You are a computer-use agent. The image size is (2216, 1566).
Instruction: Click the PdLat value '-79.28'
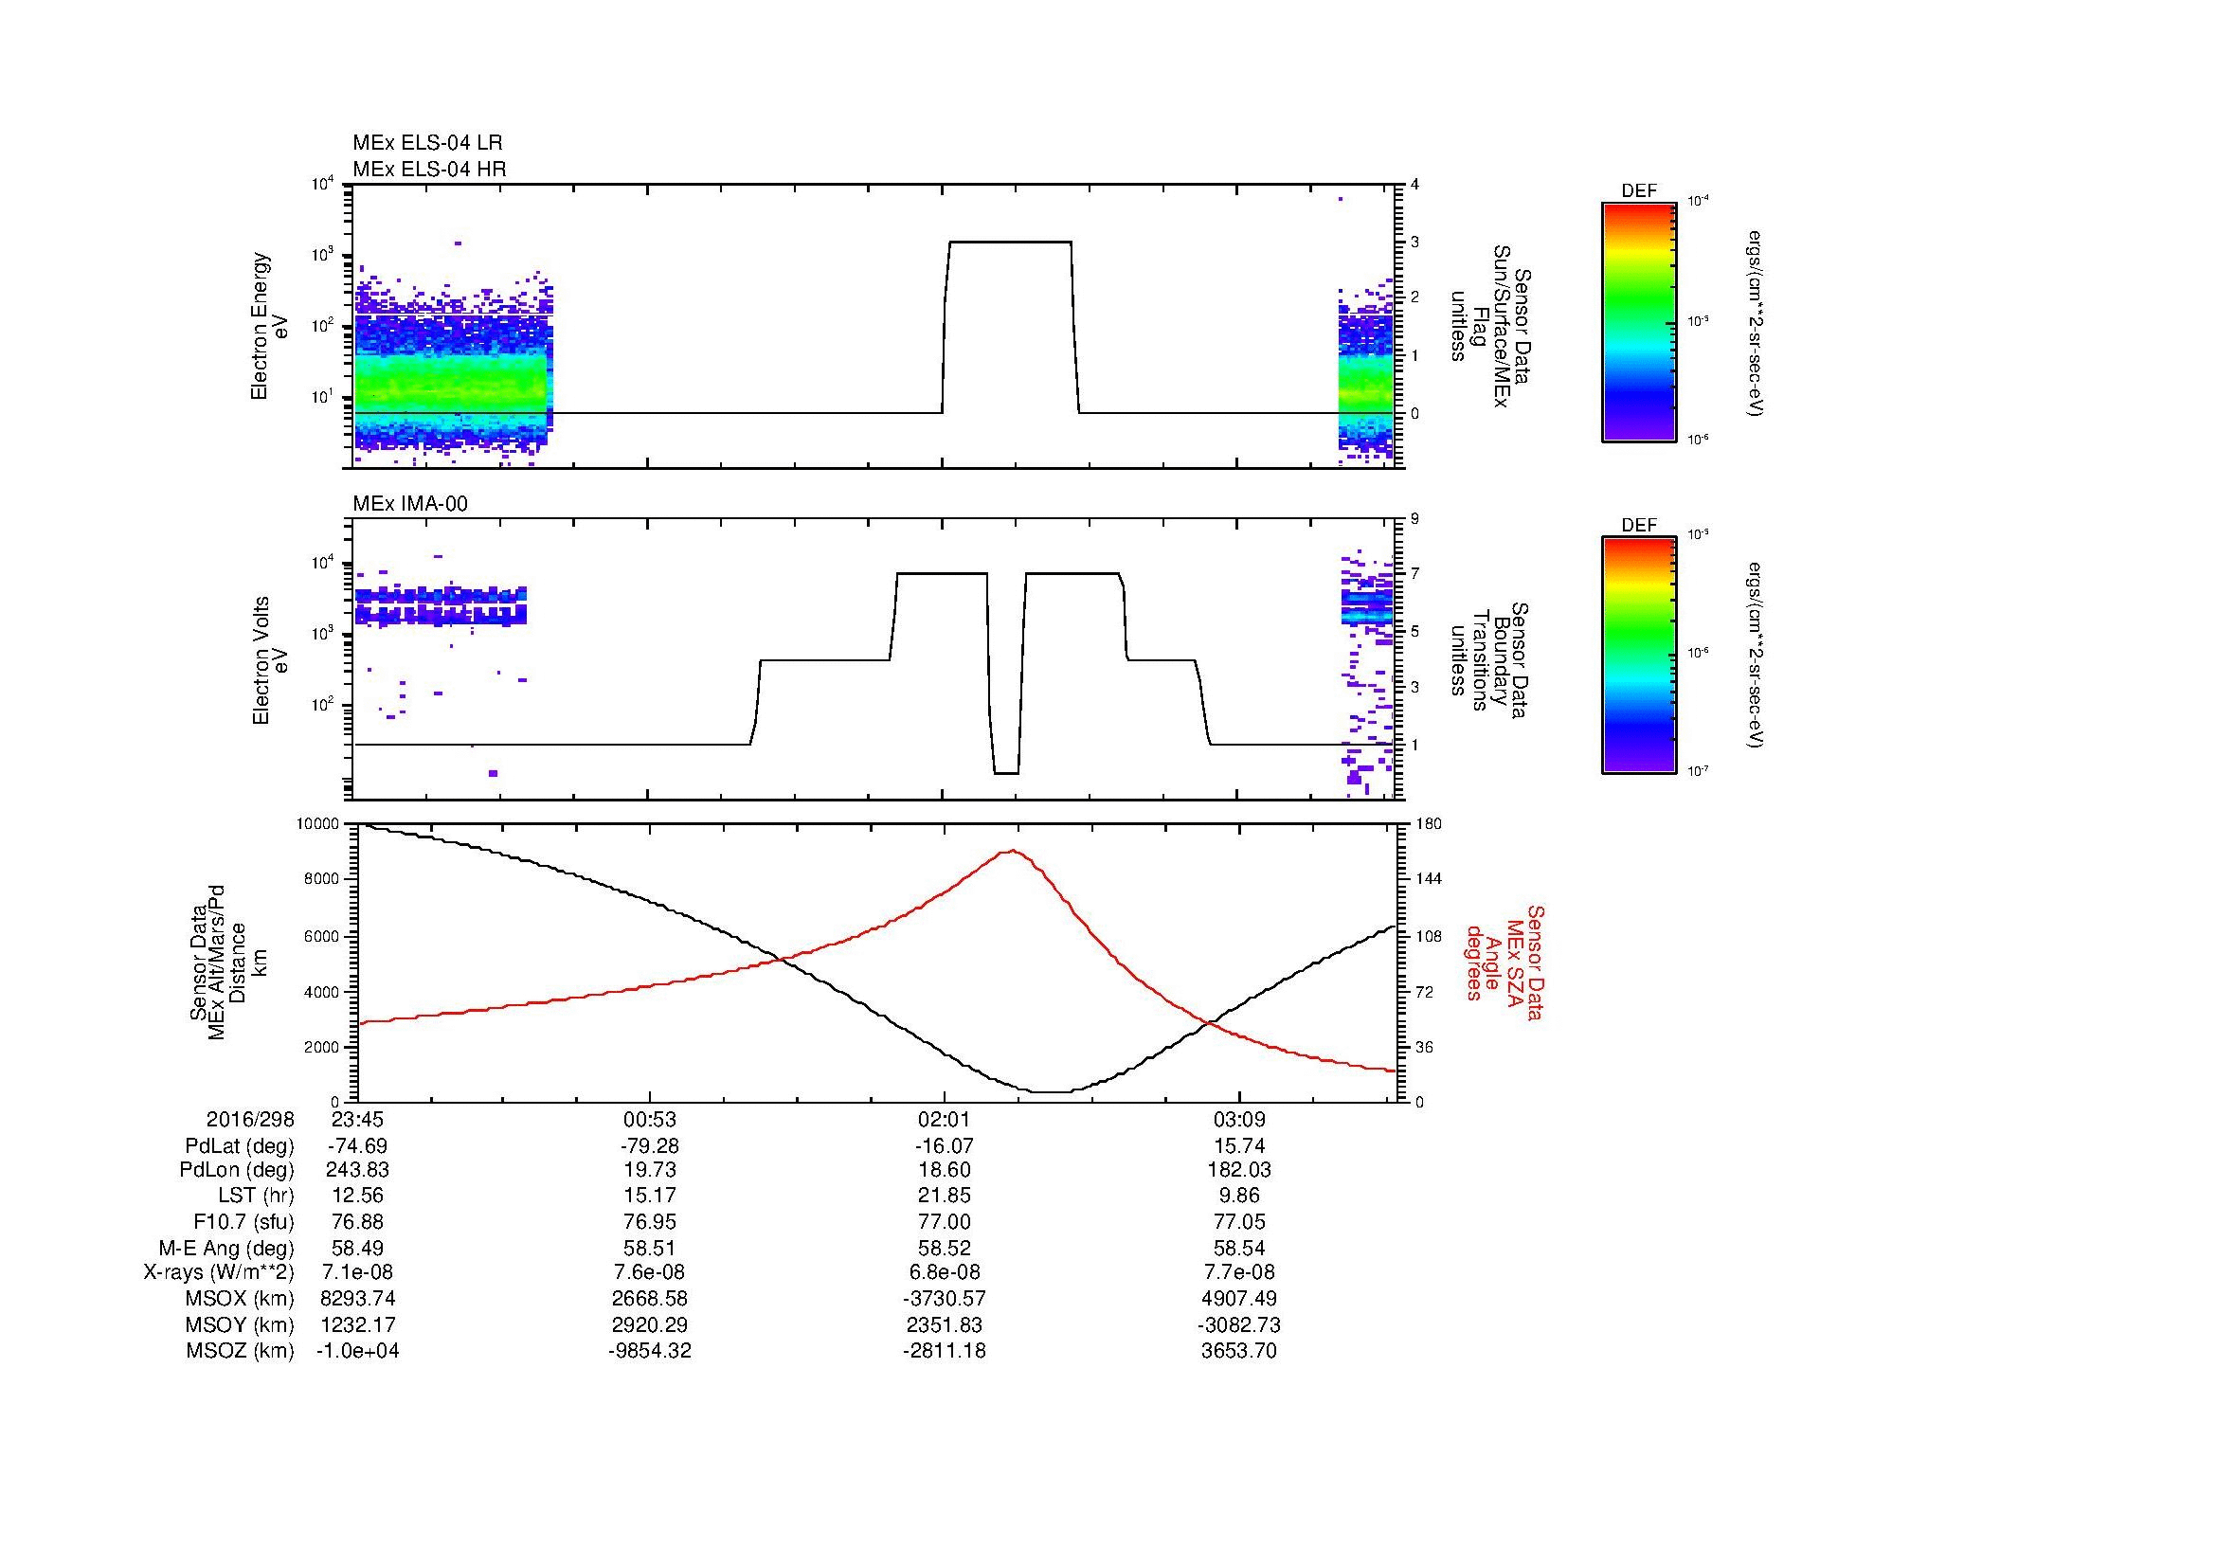[x=650, y=1145]
